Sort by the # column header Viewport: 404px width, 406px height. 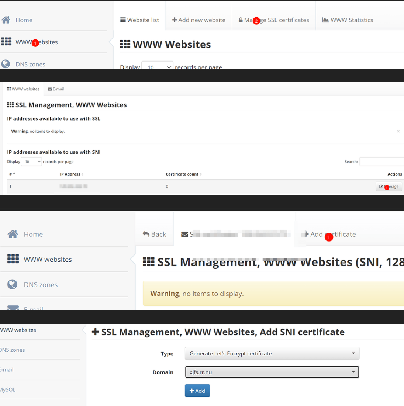(x=13, y=174)
